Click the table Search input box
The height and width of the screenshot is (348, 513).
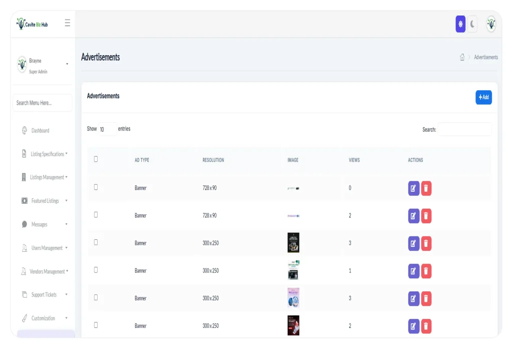click(x=464, y=130)
